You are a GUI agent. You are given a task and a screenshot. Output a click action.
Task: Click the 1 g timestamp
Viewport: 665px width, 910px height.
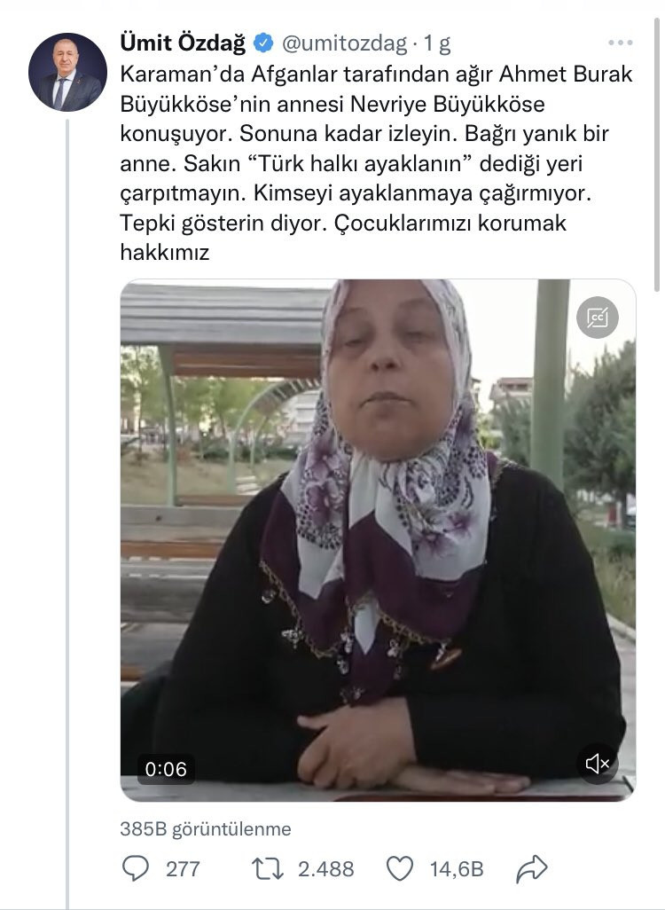[x=437, y=43]
